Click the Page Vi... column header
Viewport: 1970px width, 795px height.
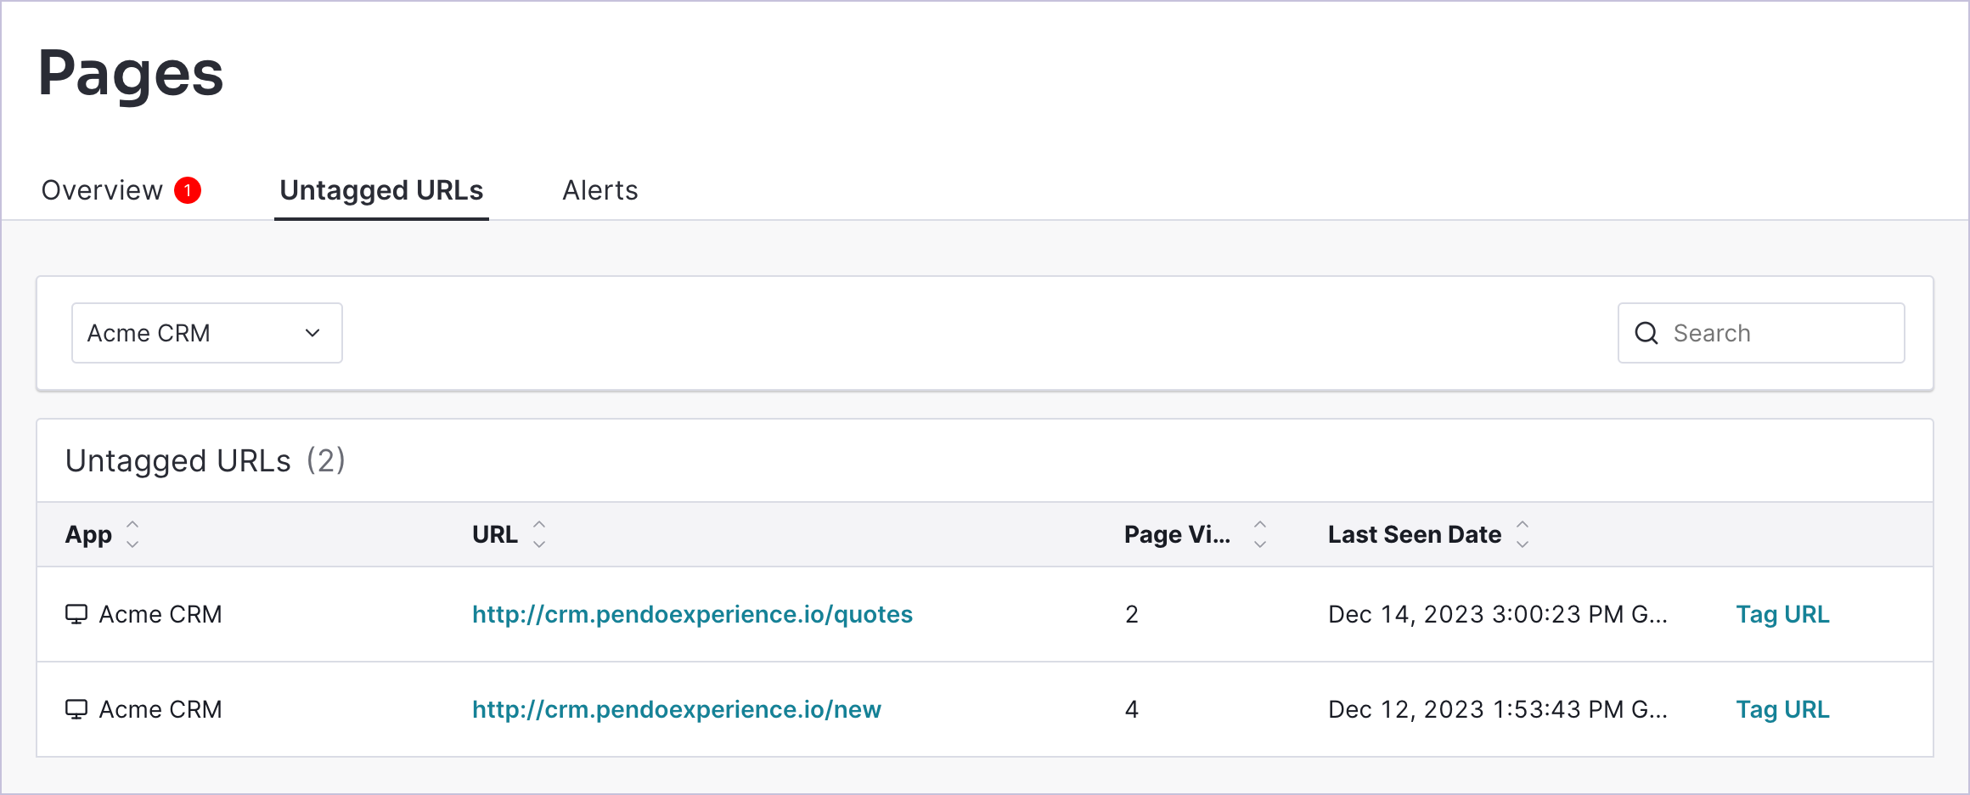click(x=1177, y=534)
